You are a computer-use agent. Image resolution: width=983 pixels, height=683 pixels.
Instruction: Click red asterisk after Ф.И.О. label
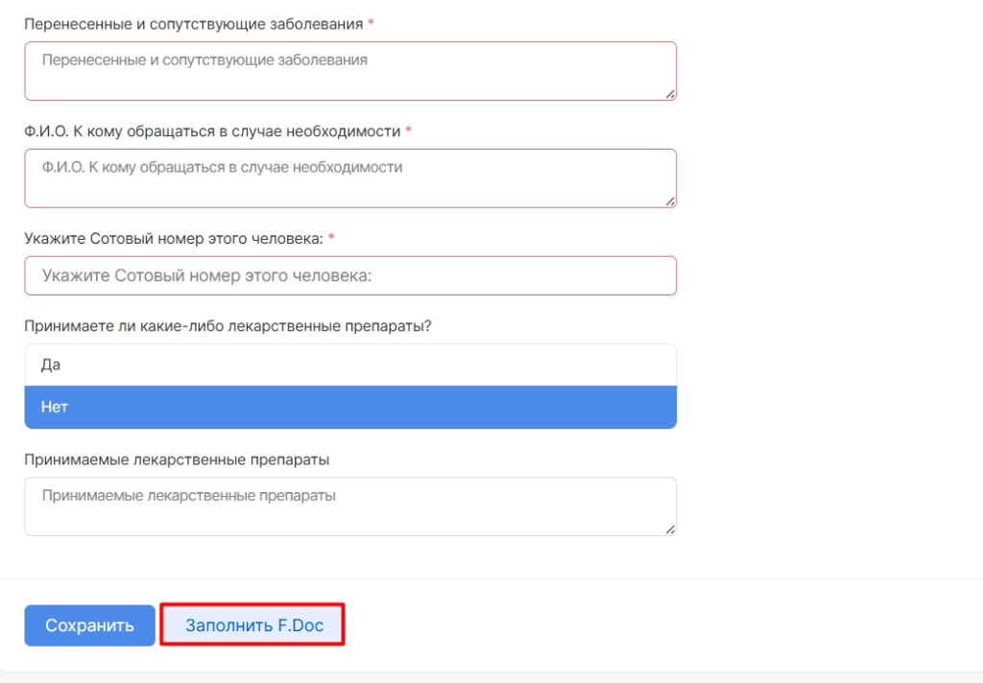point(408,130)
